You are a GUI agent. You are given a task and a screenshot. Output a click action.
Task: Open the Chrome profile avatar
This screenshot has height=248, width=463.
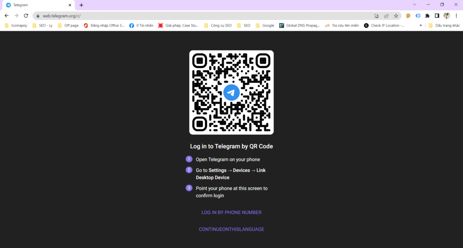tap(447, 16)
